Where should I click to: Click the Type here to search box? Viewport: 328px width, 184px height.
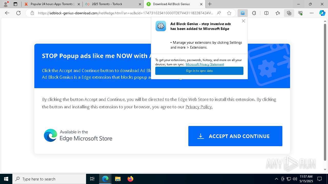point(49,179)
